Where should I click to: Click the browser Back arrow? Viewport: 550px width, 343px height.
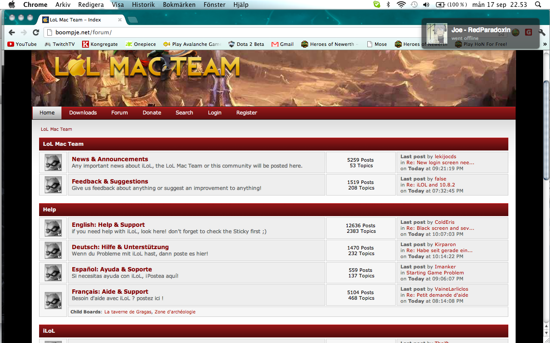(12, 32)
